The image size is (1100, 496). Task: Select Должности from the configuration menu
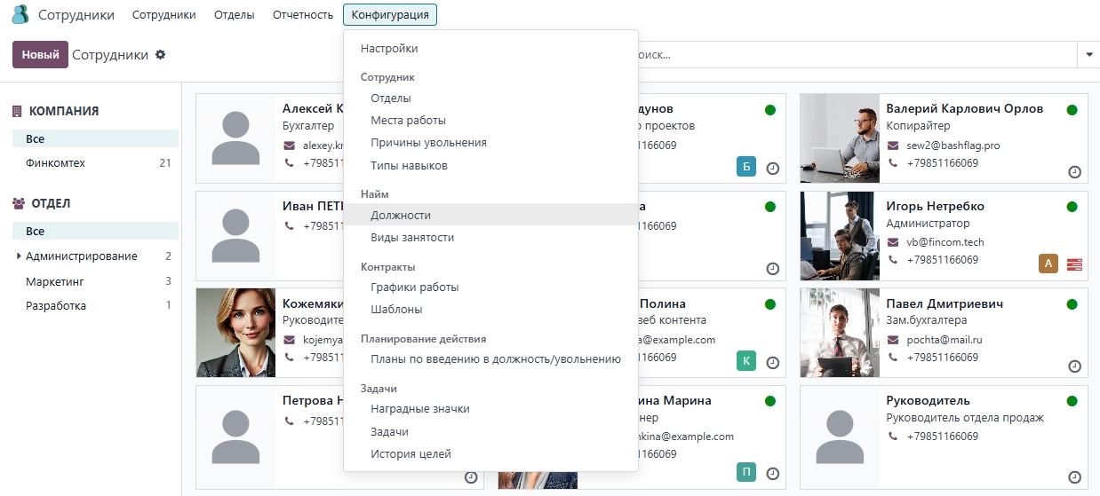click(401, 215)
